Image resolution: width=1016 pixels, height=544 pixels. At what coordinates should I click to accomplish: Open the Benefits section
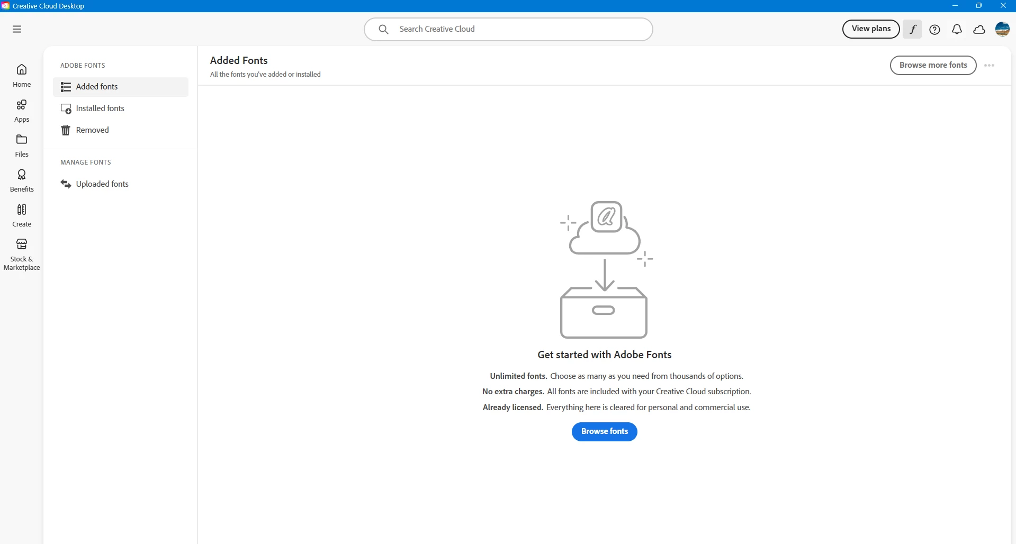click(22, 181)
